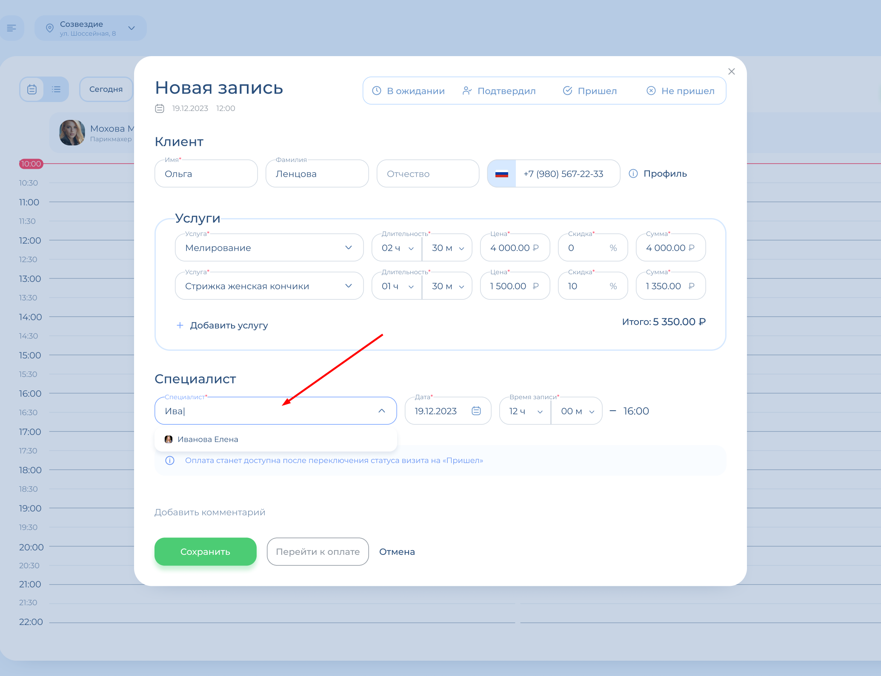The width and height of the screenshot is (881, 676).
Task: Open the 01 ч duration hours dropdown
Action: tap(397, 286)
